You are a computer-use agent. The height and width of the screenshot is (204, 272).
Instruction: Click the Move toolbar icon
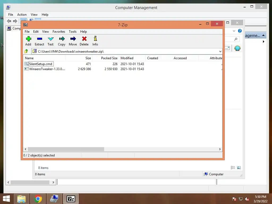(x=73, y=41)
